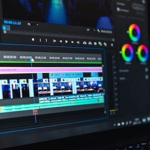Open the button editor plus icon
Screen dimensions: 150x150
[112, 45]
